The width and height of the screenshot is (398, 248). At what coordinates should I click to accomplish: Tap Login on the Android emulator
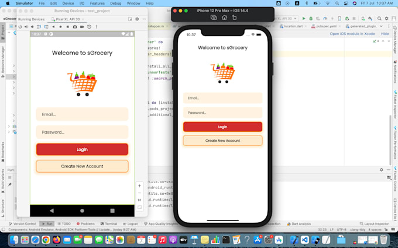point(82,149)
